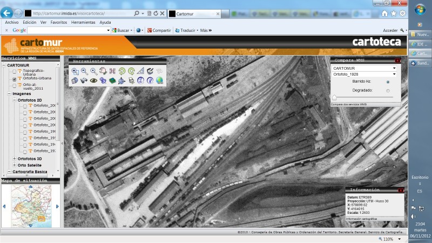The width and height of the screenshot is (432, 243).
Task: Open the browser Home icon
Action: (x=384, y=13)
